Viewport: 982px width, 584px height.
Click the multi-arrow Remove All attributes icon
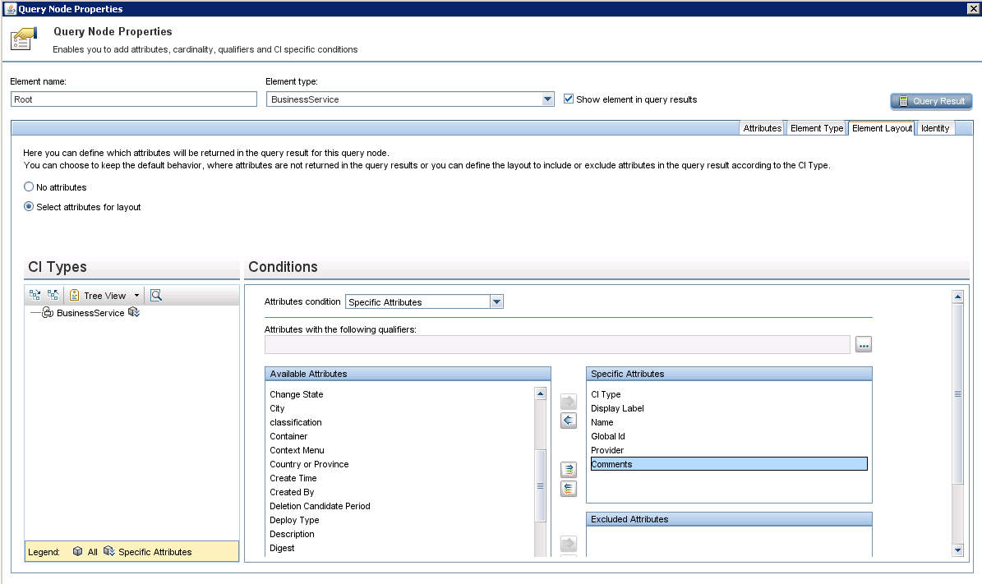tap(568, 489)
